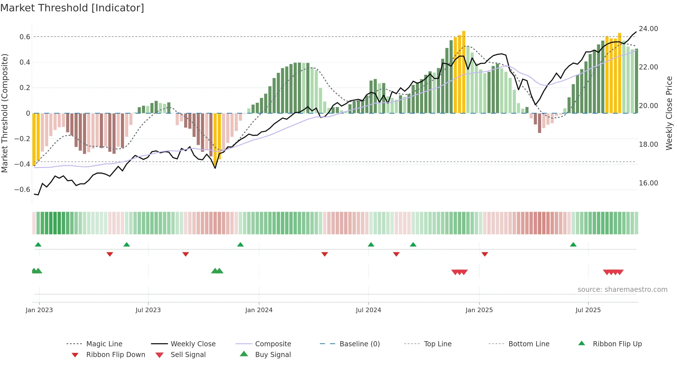This screenshot has height=381, width=677.
Task: Click the green Buy Signal legend triangle
Action: pyautogui.click(x=244, y=354)
